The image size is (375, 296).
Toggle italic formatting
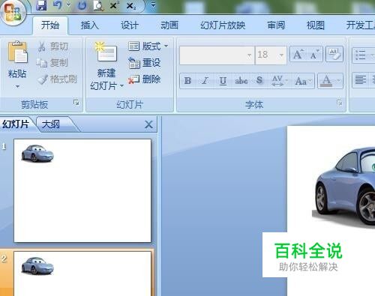point(205,81)
